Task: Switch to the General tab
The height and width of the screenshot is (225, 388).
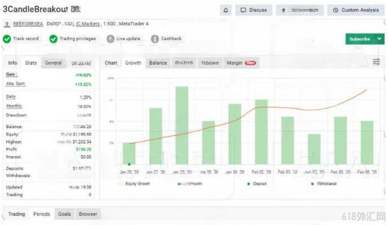Action: coord(53,63)
